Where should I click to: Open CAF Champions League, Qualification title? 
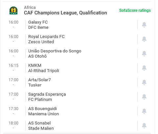[65, 13]
